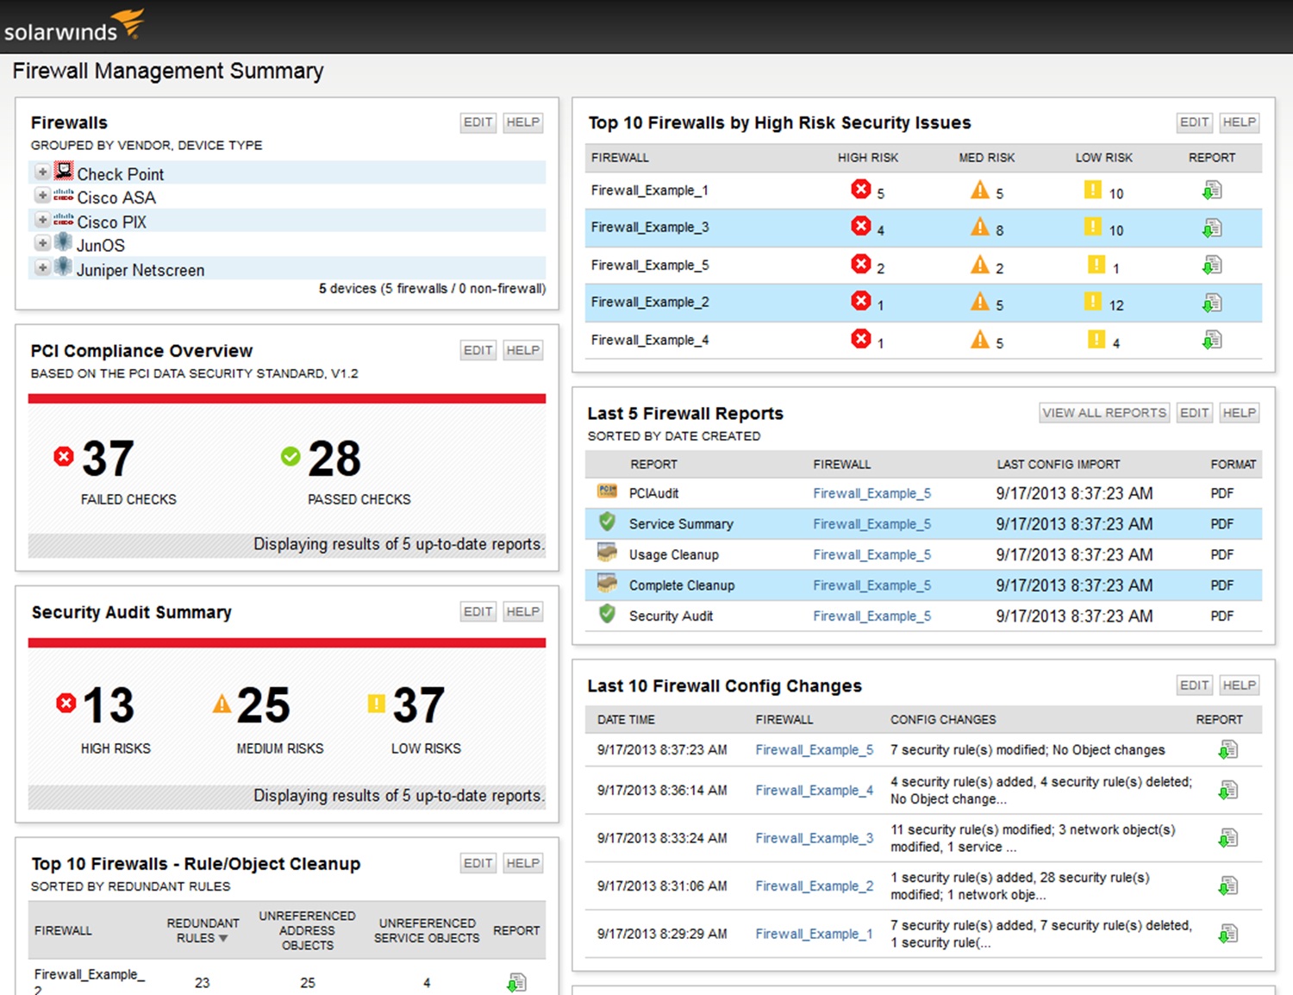Viewport: 1293px width, 995px height.
Task: Open report icon in Rule/Object Cleanup table
Action: click(516, 982)
